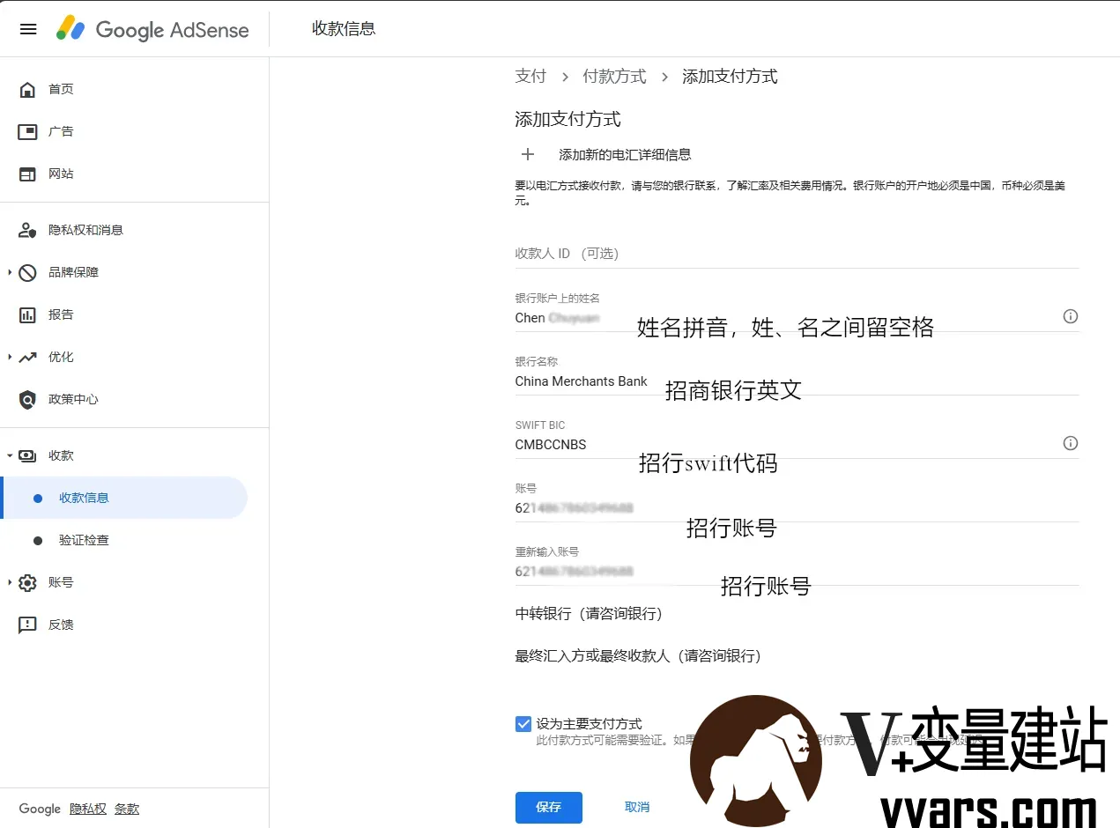Click the 收款人 ID (可选) field

pyautogui.click(x=797, y=254)
